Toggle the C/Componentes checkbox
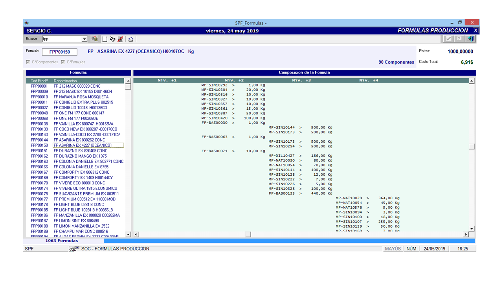The width and height of the screenshot is (503, 283). click(x=28, y=62)
